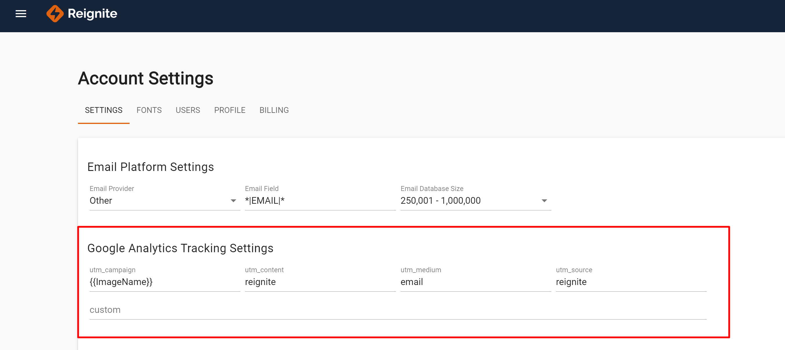The height and width of the screenshot is (350, 785).
Task: Click the Reignite brand name text
Action: pos(92,14)
